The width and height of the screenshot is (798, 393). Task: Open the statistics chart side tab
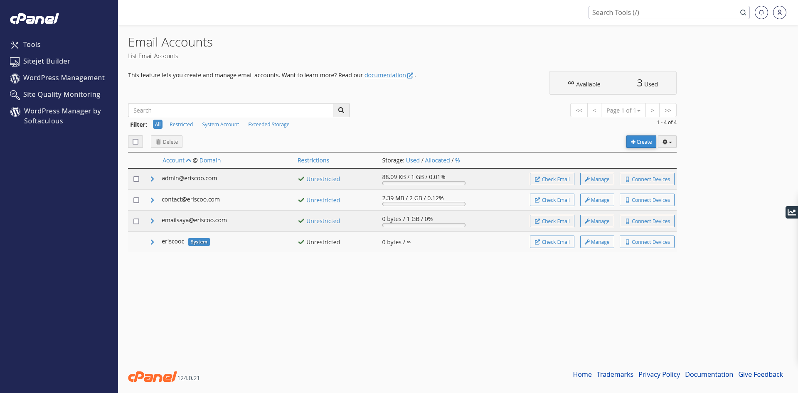point(791,212)
